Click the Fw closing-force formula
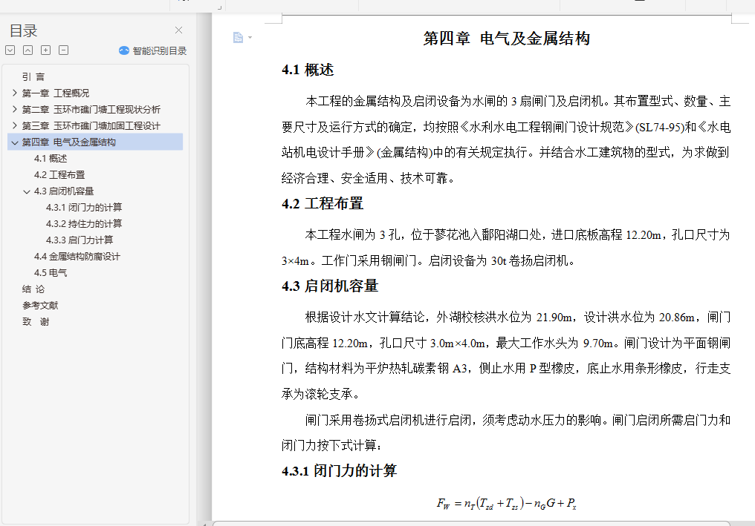Image resolution: width=755 pixels, height=526 pixels. (x=507, y=504)
